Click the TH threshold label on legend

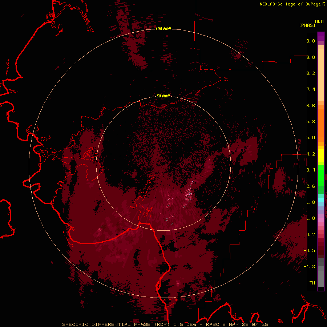click(x=312, y=283)
